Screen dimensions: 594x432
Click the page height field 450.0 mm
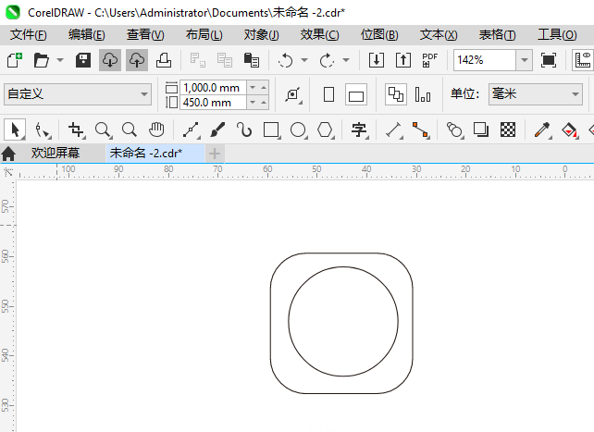click(x=213, y=103)
